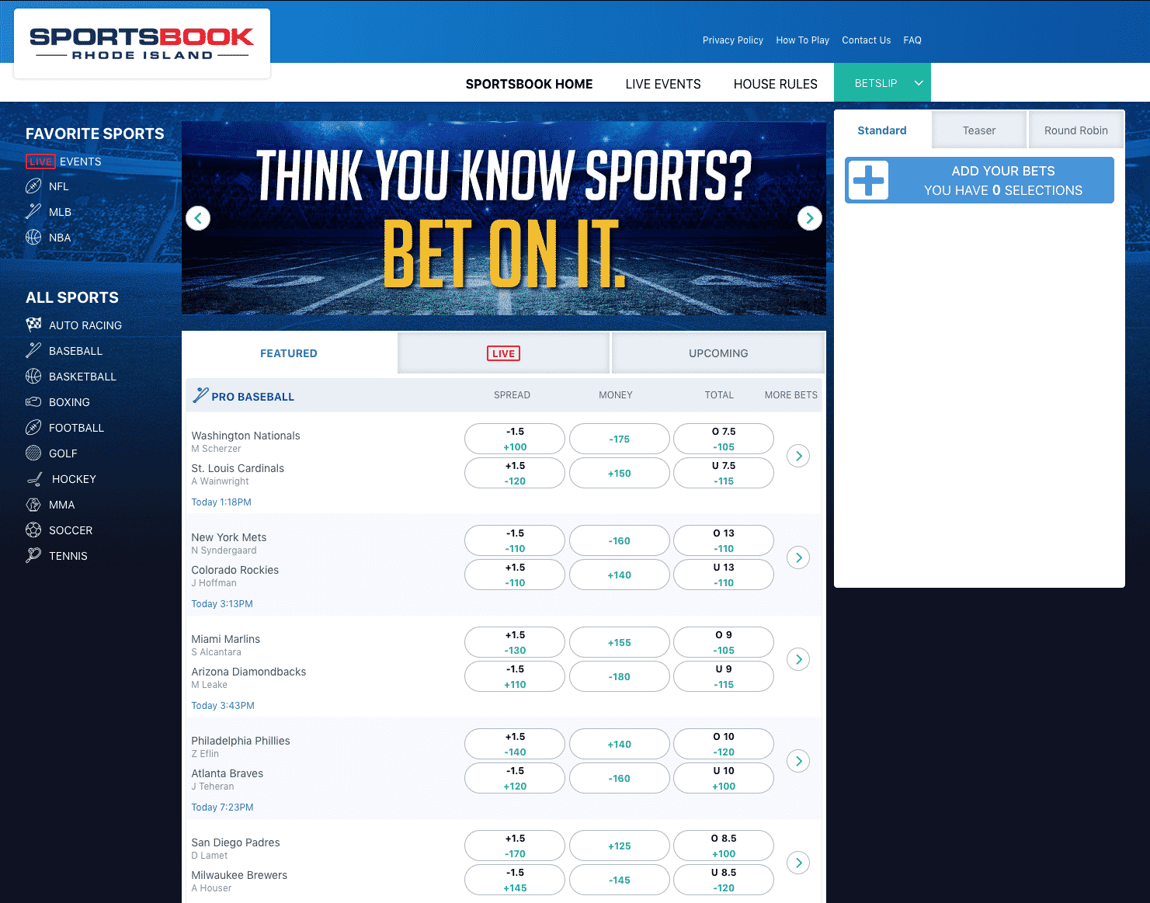Open more bets for Mets vs Rockies
Viewport: 1150px width, 903px height.
click(x=798, y=557)
